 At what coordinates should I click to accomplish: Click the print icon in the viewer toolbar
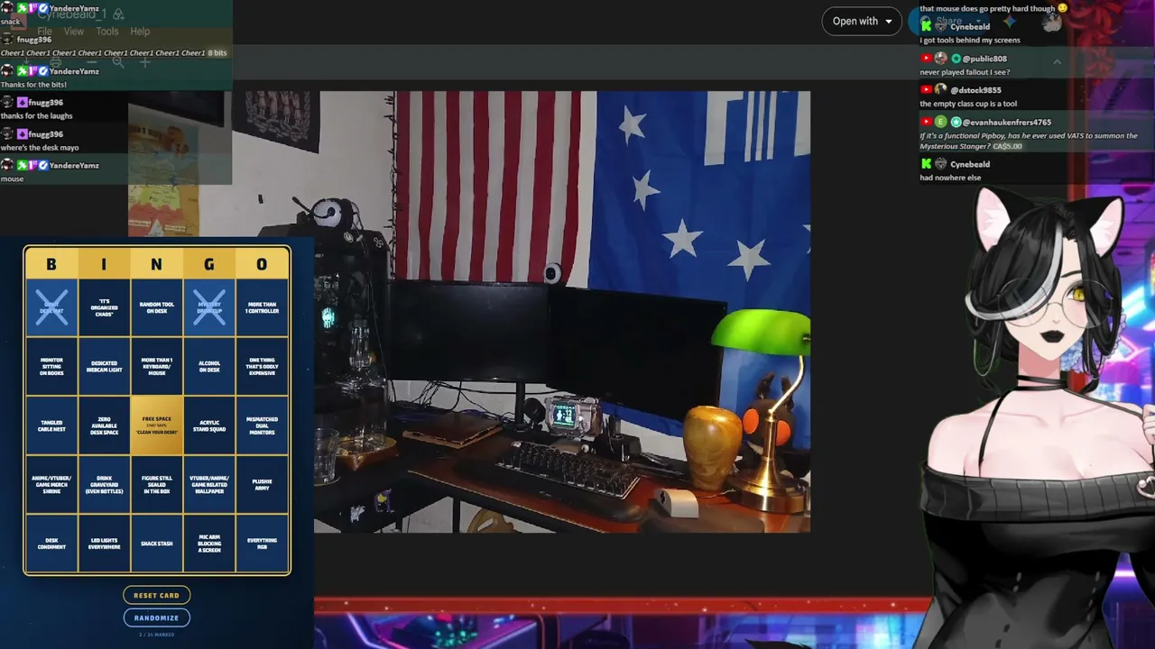pos(56,62)
